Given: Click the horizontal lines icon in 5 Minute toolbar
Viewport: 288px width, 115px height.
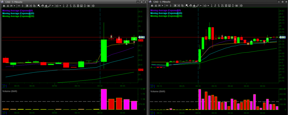Looking at the screenshot, I should point(19,6).
